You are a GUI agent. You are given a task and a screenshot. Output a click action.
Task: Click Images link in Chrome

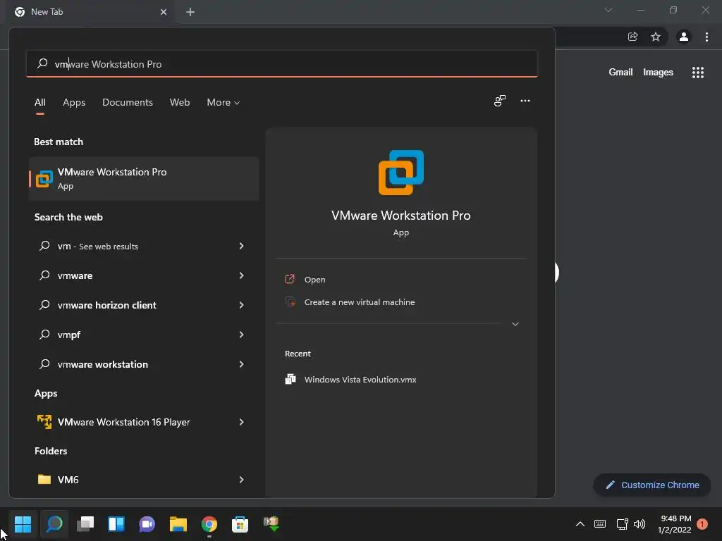click(x=658, y=73)
